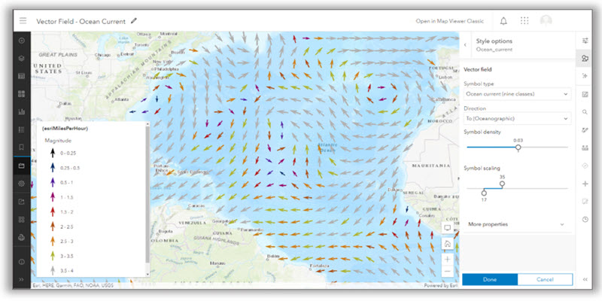Click legend entry 3 - 3.5
Screen dimensions: 602x301
(66, 256)
